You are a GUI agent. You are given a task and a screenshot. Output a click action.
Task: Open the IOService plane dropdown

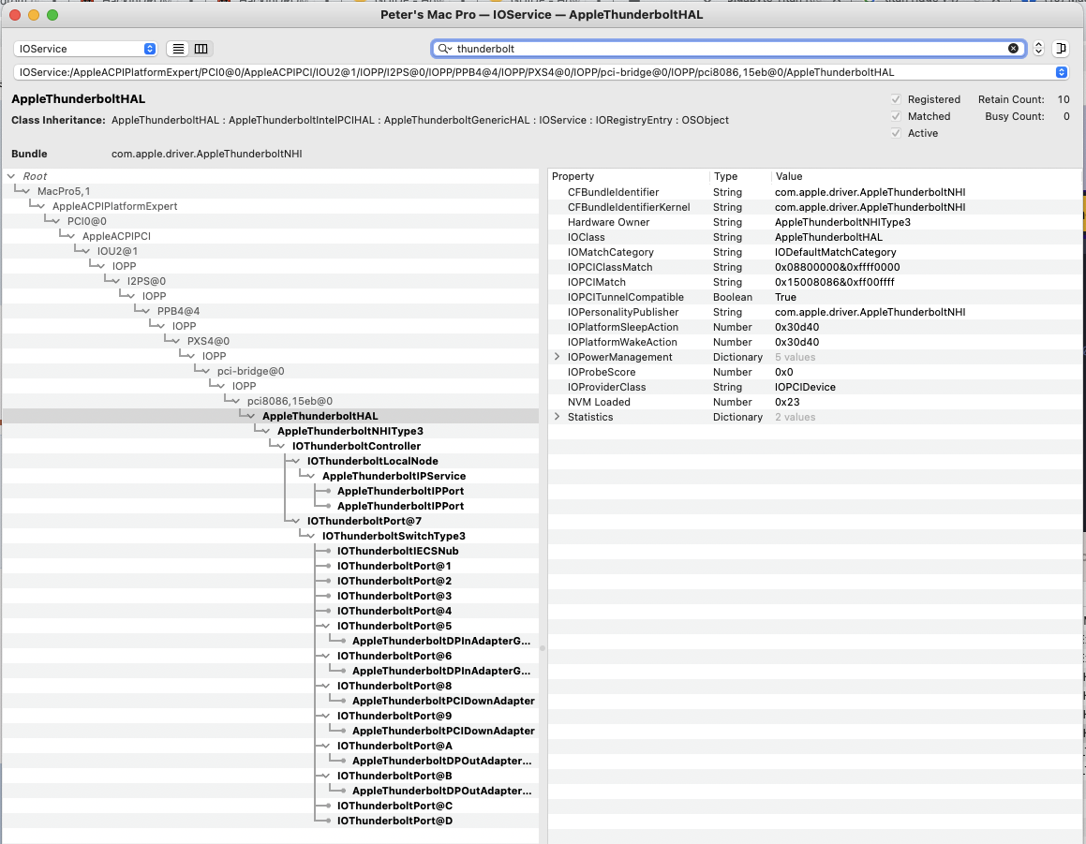(x=85, y=49)
